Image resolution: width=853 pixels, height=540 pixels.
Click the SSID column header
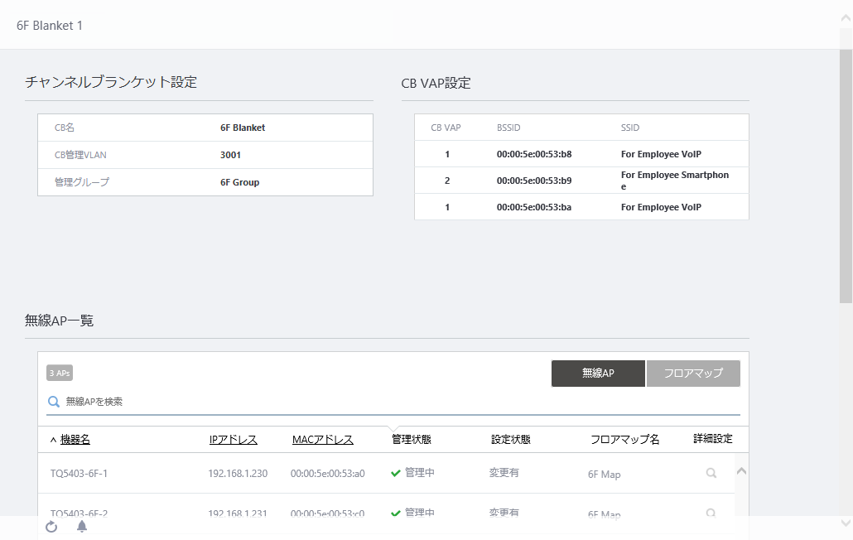pyautogui.click(x=630, y=128)
